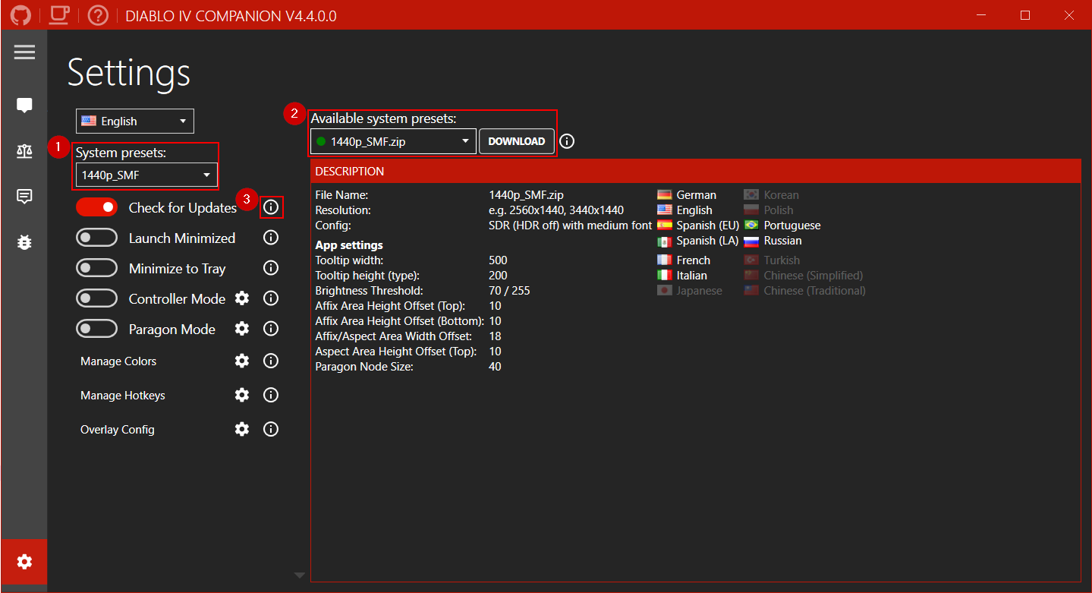
Task: Click the Korean language entry
Action: point(771,195)
